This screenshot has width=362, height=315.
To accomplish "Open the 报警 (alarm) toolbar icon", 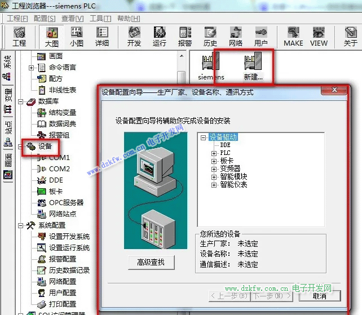I will click(185, 36).
